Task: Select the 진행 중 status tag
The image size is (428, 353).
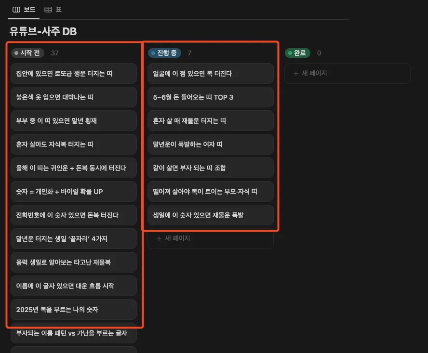Action: 164,53
